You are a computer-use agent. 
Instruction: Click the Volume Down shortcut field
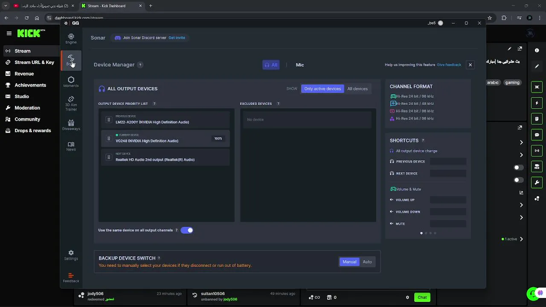coord(448,212)
